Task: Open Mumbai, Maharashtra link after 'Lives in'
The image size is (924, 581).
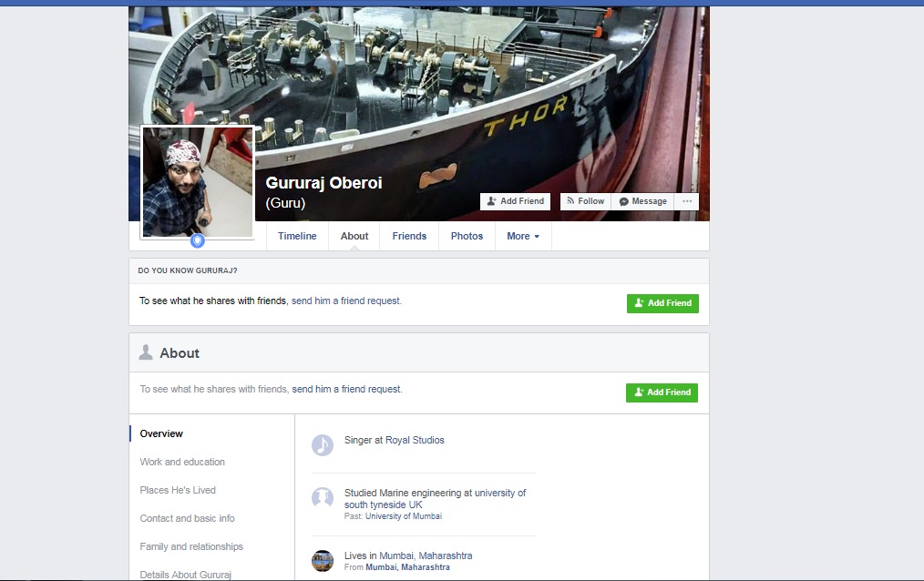Action: (x=426, y=556)
